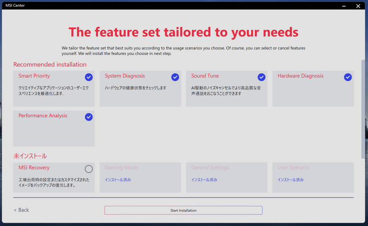The height and width of the screenshot is (226, 368).
Task: Click the Gaming Mode installed card
Action: coord(140,178)
